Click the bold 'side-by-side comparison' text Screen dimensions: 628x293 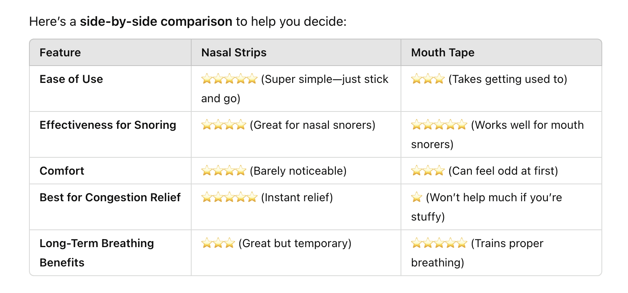(x=156, y=21)
